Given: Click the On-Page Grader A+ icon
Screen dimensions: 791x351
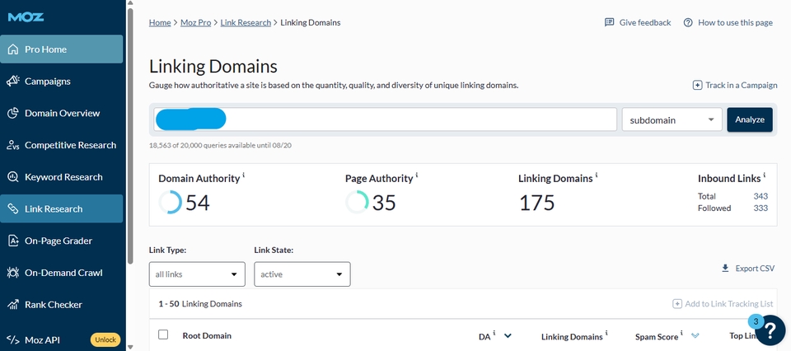Looking at the screenshot, I should [x=13, y=241].
